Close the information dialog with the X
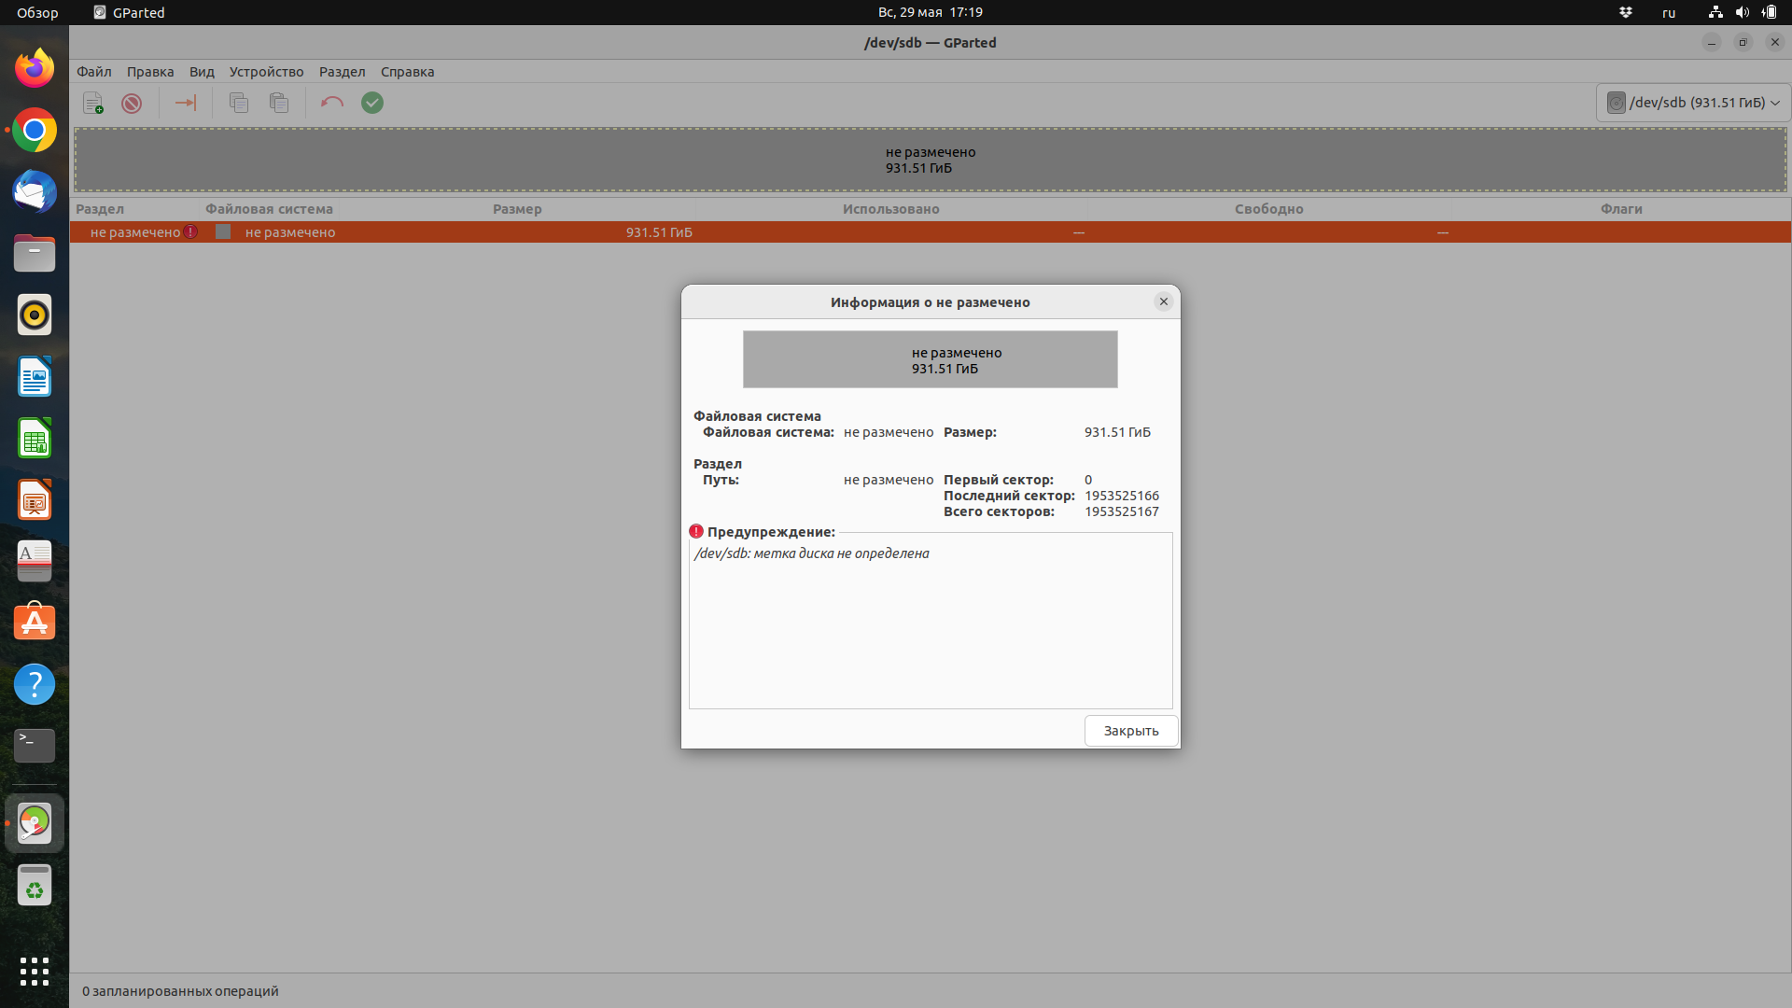Viewport: 1792px width, 1008px height. coord(1163,301)
